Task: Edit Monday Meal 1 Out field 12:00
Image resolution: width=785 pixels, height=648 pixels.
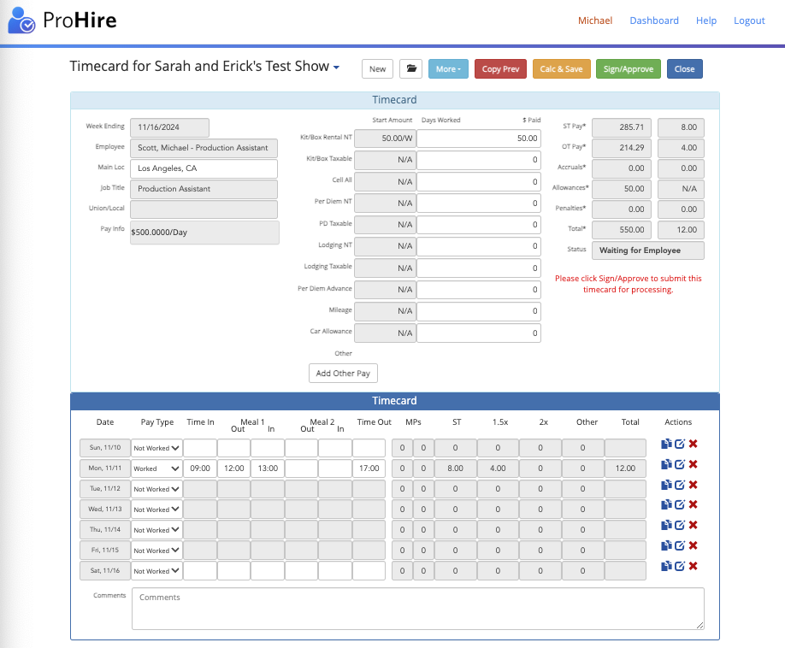Action: coord(233,468)
